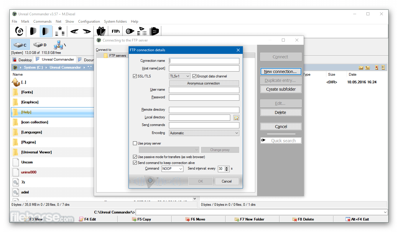398x232 pixels.
Task: Click the Host name[:port] field
Action: point(204,69)
